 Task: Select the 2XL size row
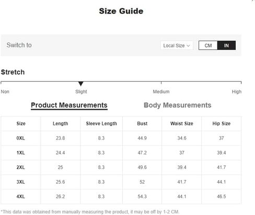121,167
